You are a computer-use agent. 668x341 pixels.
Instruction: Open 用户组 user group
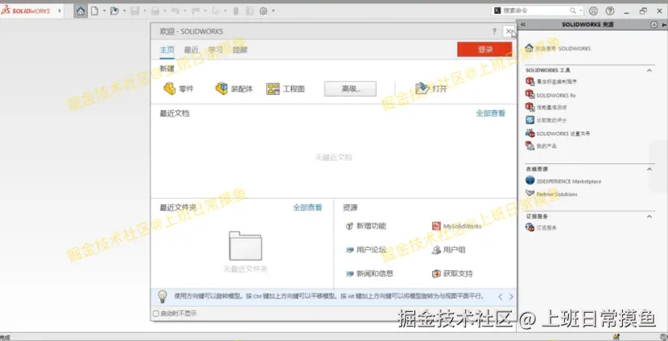(448, 250)
